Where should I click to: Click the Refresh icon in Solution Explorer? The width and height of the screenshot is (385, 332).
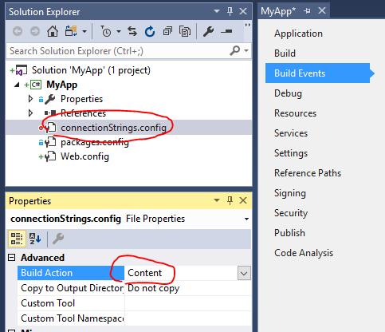pyautogui.click(x=150, y=31)
